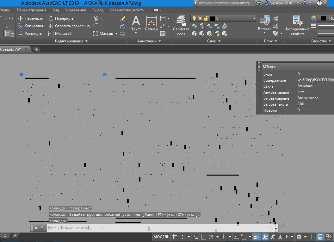This screenshot has width=334, height=242.
Task: Select the Stretch (Растянуть) tool
Action: tap(30, 34)
